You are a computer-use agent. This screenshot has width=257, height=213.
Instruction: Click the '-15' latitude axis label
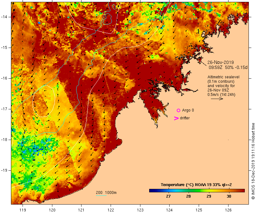coord(4,48)
